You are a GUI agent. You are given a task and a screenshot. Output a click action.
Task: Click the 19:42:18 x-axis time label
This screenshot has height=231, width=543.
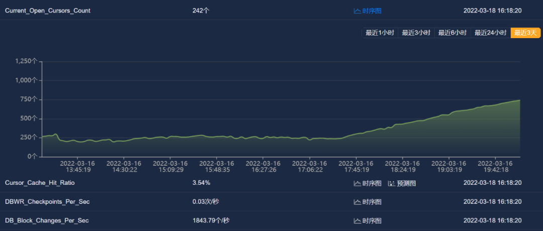pos(495,170)
